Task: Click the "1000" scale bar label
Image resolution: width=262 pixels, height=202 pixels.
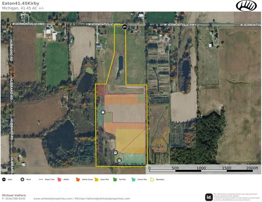Action: coord(201,168)
